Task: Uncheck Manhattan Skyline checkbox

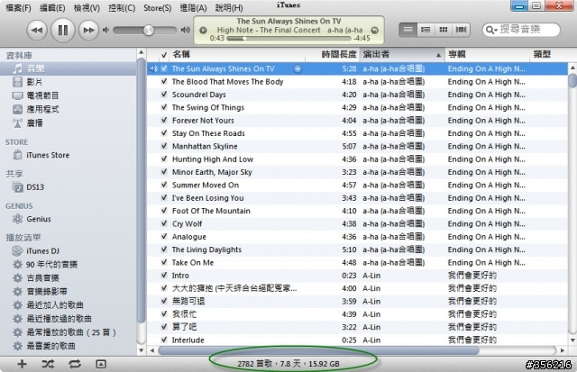Action: [164, 146]
